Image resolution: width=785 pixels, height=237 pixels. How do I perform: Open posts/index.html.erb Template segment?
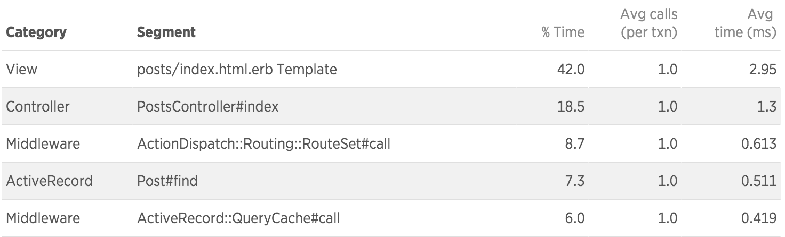pos(237,69)
